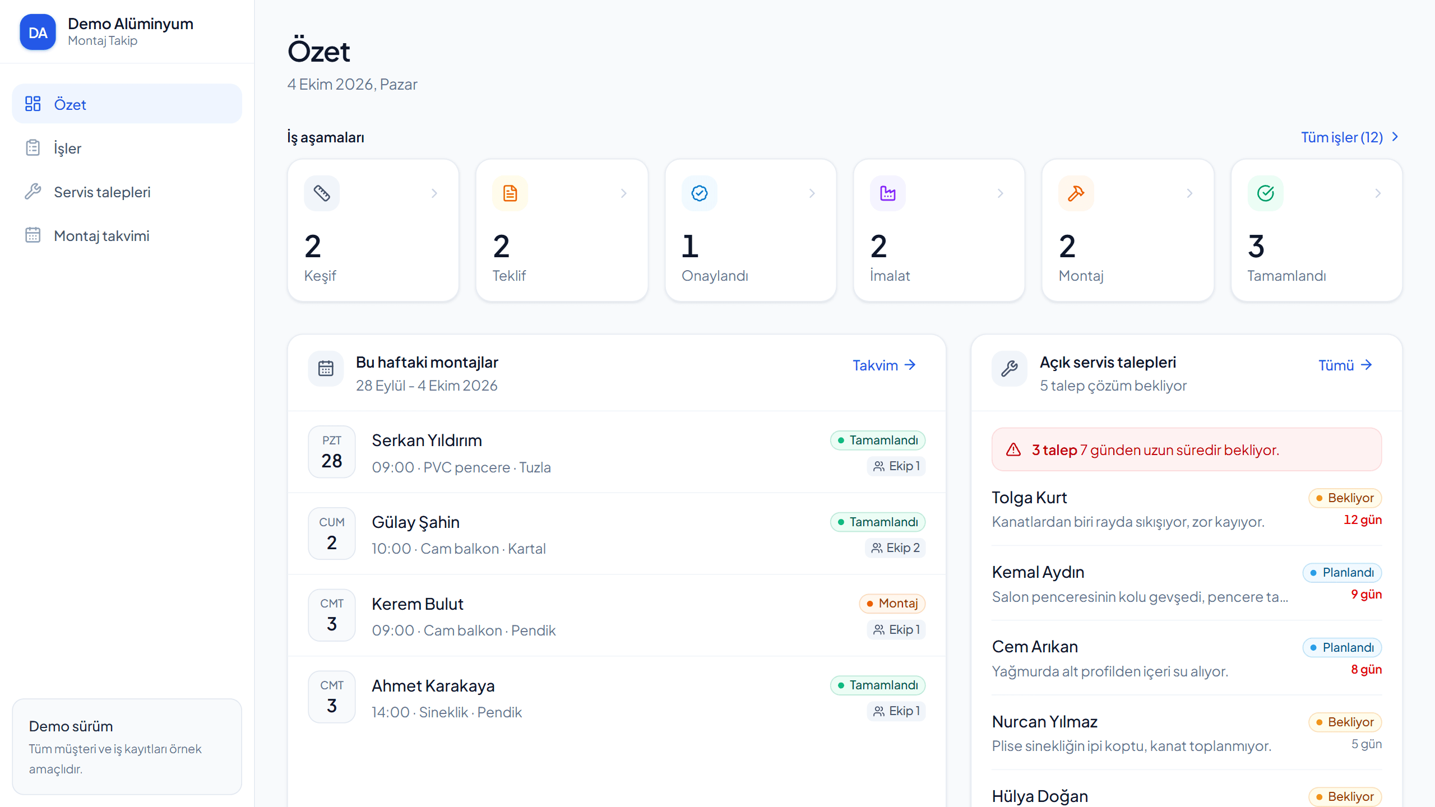The height and width of the screenshot is (807, 1435).
Task: Open Ahmet Karakaya installation entry
Action: tap(617, 697)
